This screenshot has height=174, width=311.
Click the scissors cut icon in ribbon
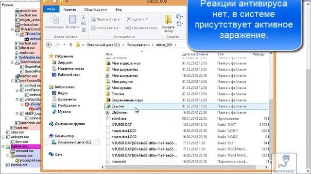(x=83, y=17)
